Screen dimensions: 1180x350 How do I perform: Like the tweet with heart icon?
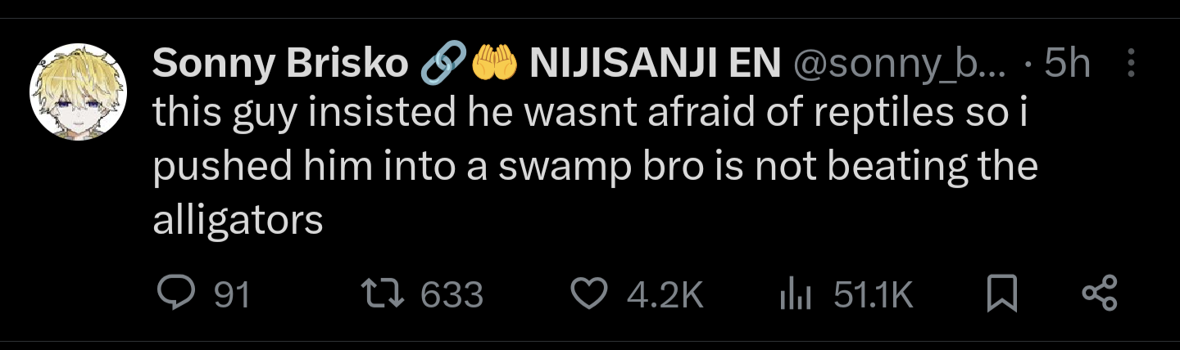click(588, 294)
